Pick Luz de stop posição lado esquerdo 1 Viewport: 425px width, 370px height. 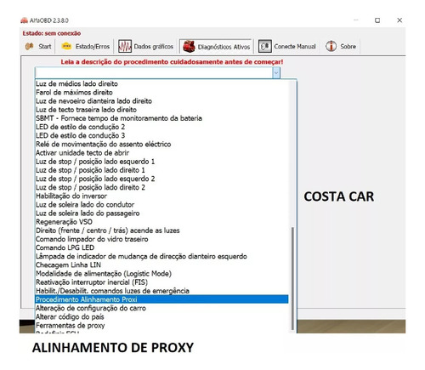pos(161,162)
